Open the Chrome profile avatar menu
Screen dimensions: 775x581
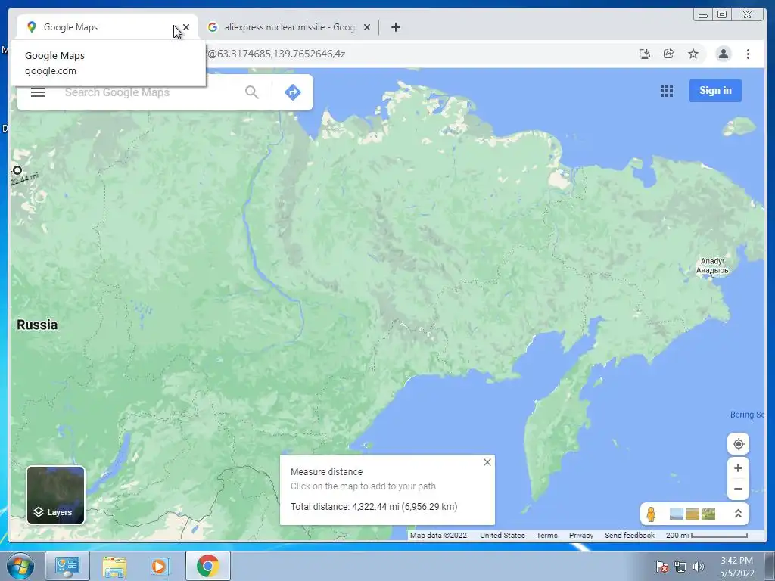(x=723, y=54)
